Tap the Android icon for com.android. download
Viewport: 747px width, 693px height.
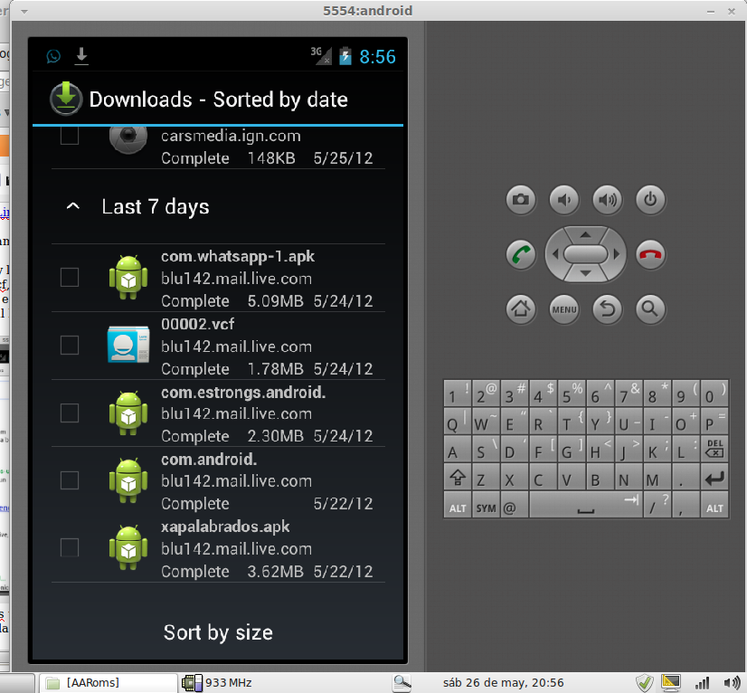pos(128,481)
